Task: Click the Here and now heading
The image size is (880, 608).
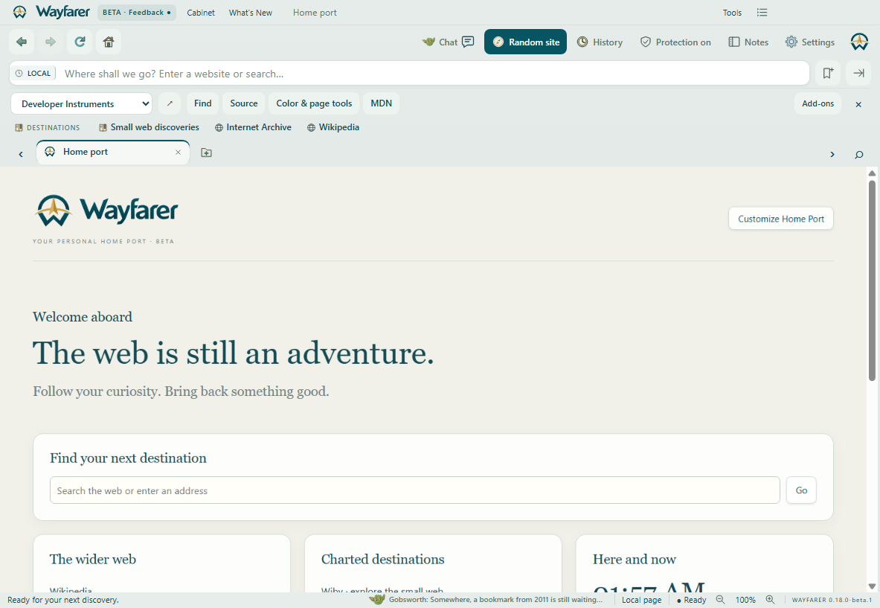Action: [x=635, y=559]
